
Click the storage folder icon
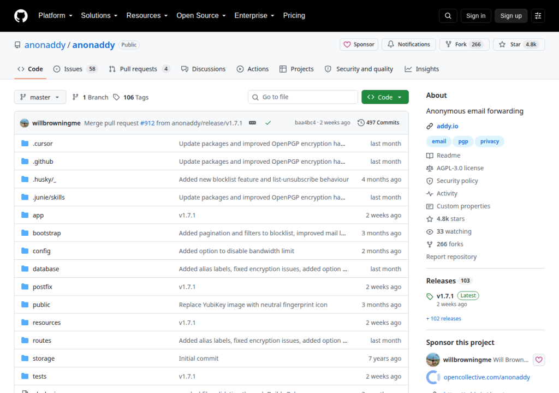click(25, 358)
